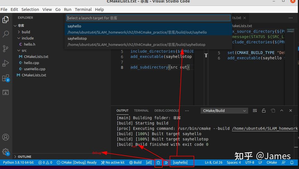
Task: Open the Help menu
Action: pos(99,9)
